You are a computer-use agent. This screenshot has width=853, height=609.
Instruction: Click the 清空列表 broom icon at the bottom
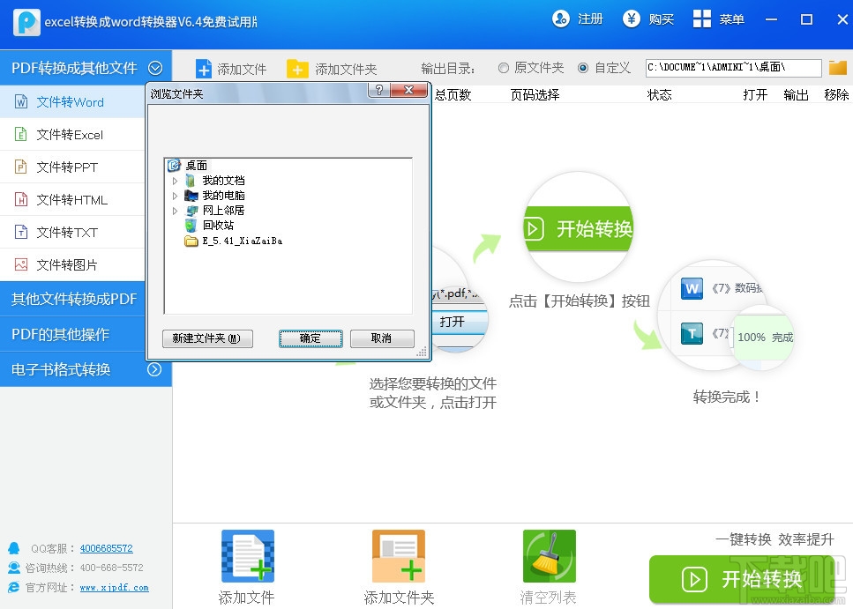point(549,555)
